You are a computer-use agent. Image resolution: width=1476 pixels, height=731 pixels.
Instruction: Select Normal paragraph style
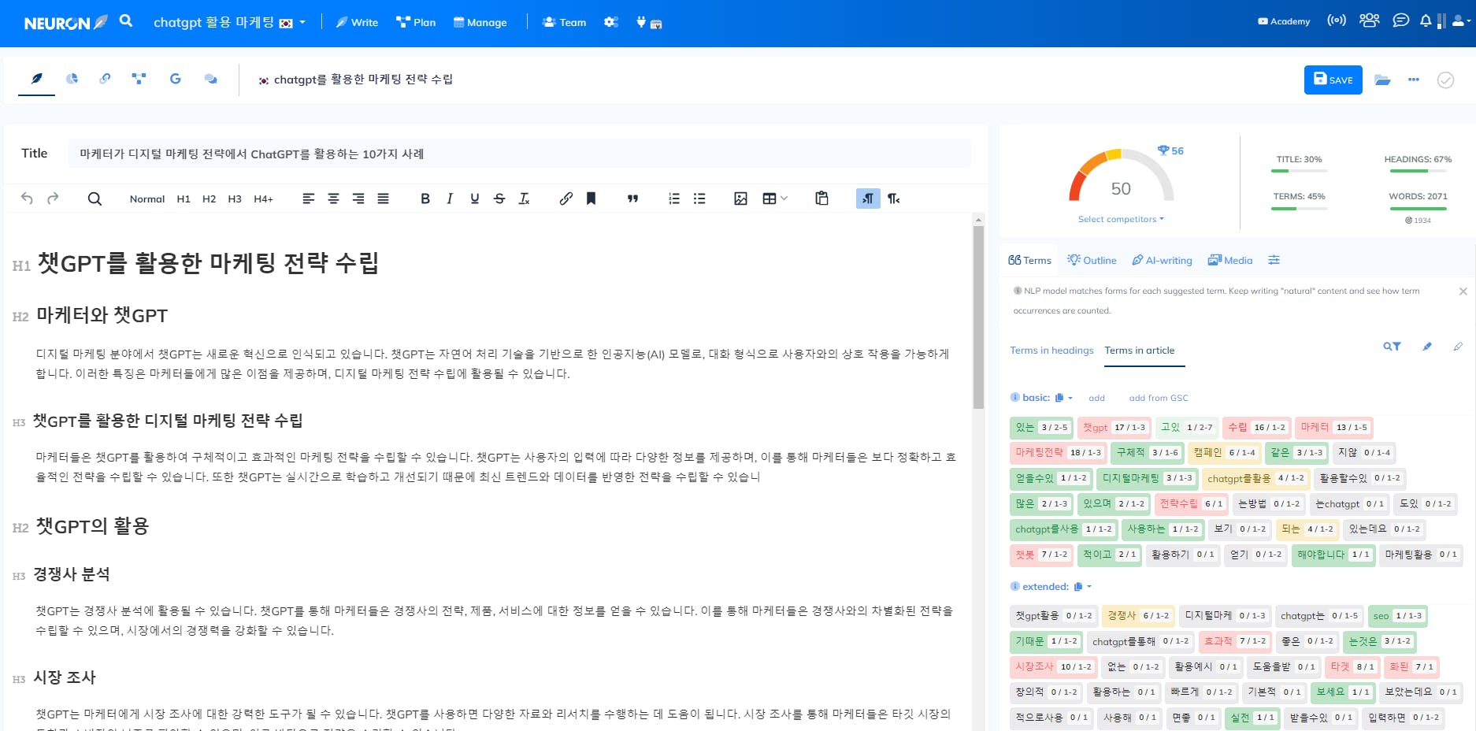click(x=146, y=199)
